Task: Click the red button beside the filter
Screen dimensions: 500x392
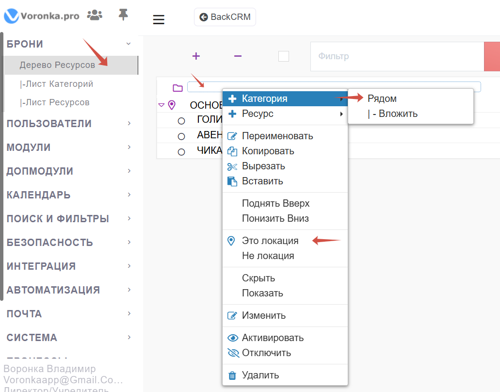Action: (x=492, y=56)
